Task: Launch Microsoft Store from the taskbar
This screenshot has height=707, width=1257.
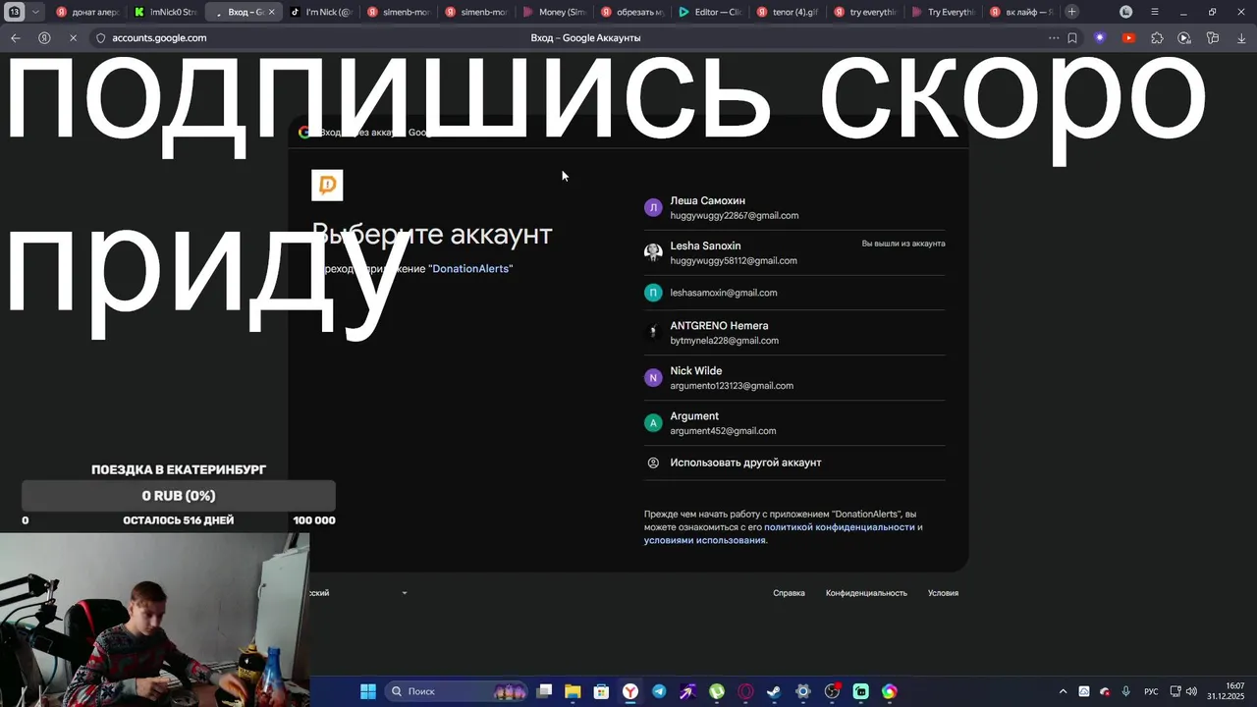Action: [601, 691]
